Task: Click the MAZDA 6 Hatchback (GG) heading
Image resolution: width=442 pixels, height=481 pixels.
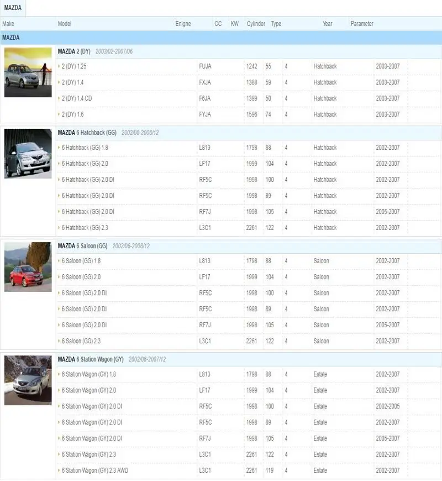Action: (x=87, y=133)
